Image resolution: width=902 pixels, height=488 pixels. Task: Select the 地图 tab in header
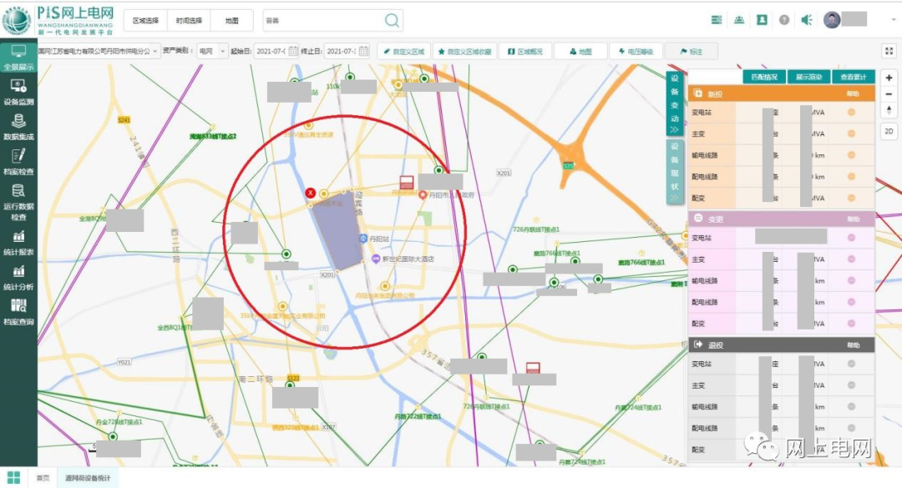point(232,21)
